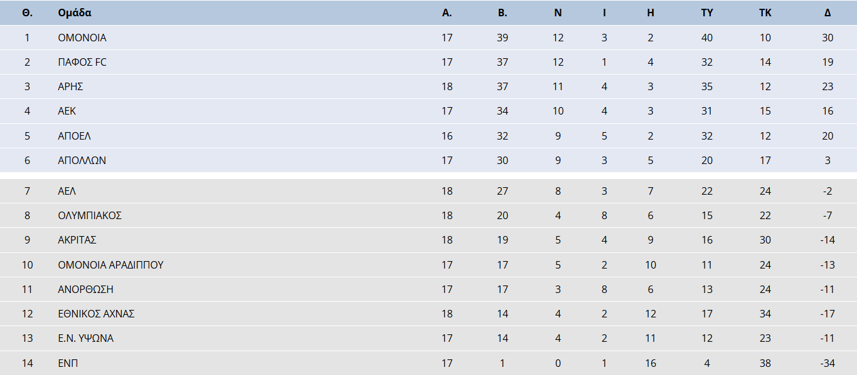Open the ΟΜΟΝΟΙΑ ΑΡΑΔΙΠΠΟΥ team link
This screenshot has height=375, width=857.
coord(110,265)
